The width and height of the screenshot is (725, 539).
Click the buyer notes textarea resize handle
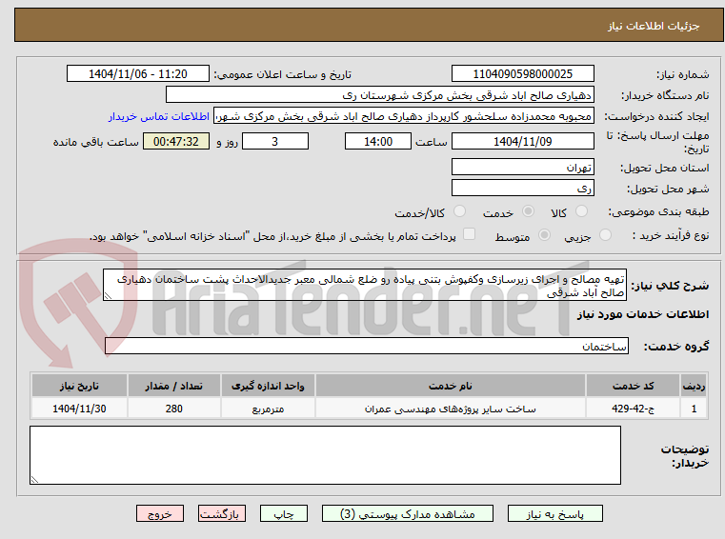(x=34, y=480)
